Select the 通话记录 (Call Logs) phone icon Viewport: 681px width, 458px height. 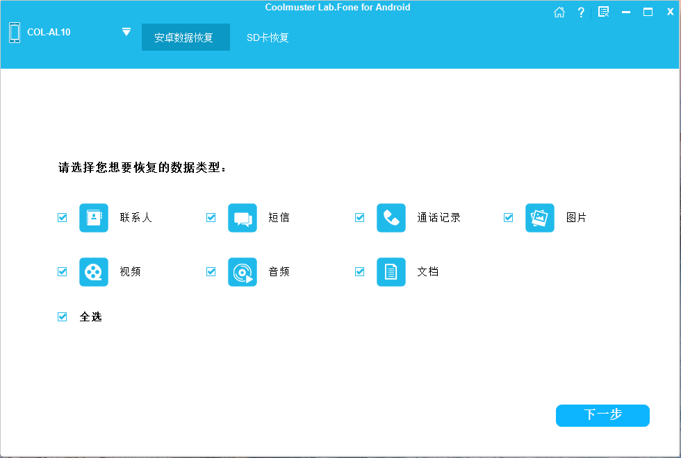click(x=391, y=217)
